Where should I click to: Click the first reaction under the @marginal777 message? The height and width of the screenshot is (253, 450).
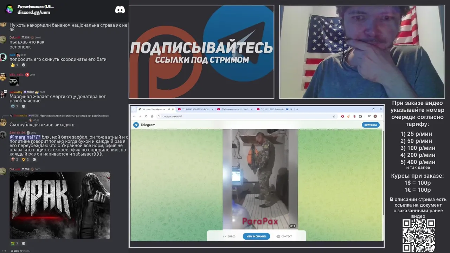tap(14, 160)
